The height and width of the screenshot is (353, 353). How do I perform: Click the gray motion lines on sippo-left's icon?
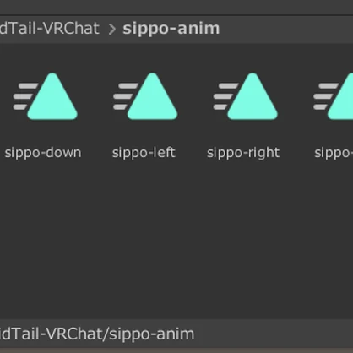pos(125,96)
